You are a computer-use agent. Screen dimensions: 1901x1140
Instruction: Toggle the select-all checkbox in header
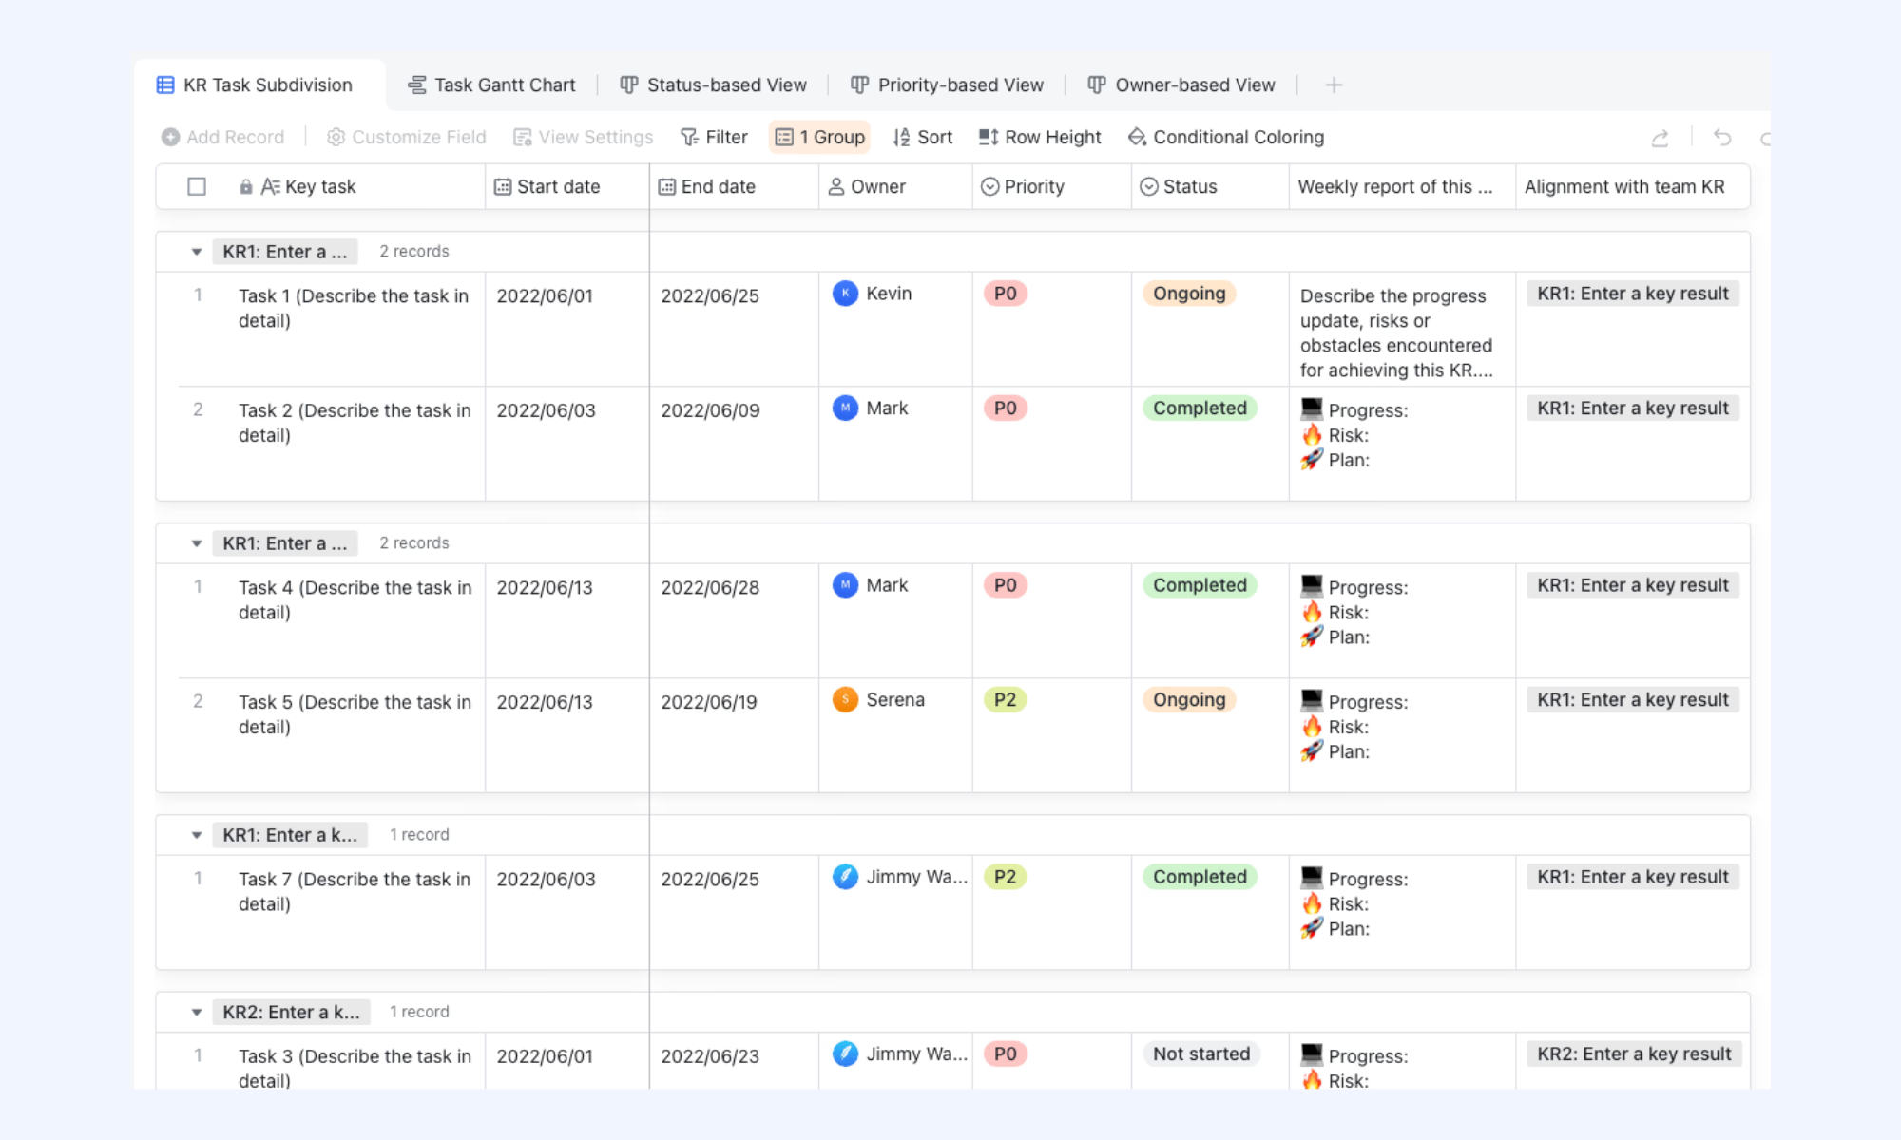click(197, 187)
